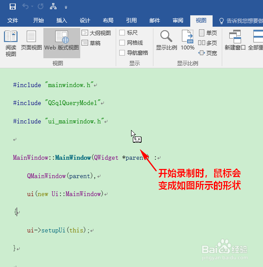Open the Customize Quick Access Toolbar dropdown
This screenshot has width=263, height=267.
pyautogui.click(x=66, y=7)
